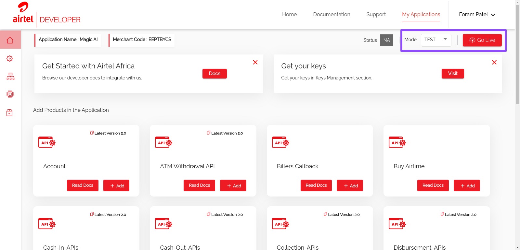Click the chip processor sidebar icon

point(10,94)
